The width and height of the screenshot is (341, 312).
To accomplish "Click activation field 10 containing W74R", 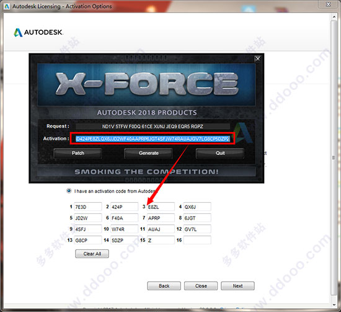I will pos(124,229).
